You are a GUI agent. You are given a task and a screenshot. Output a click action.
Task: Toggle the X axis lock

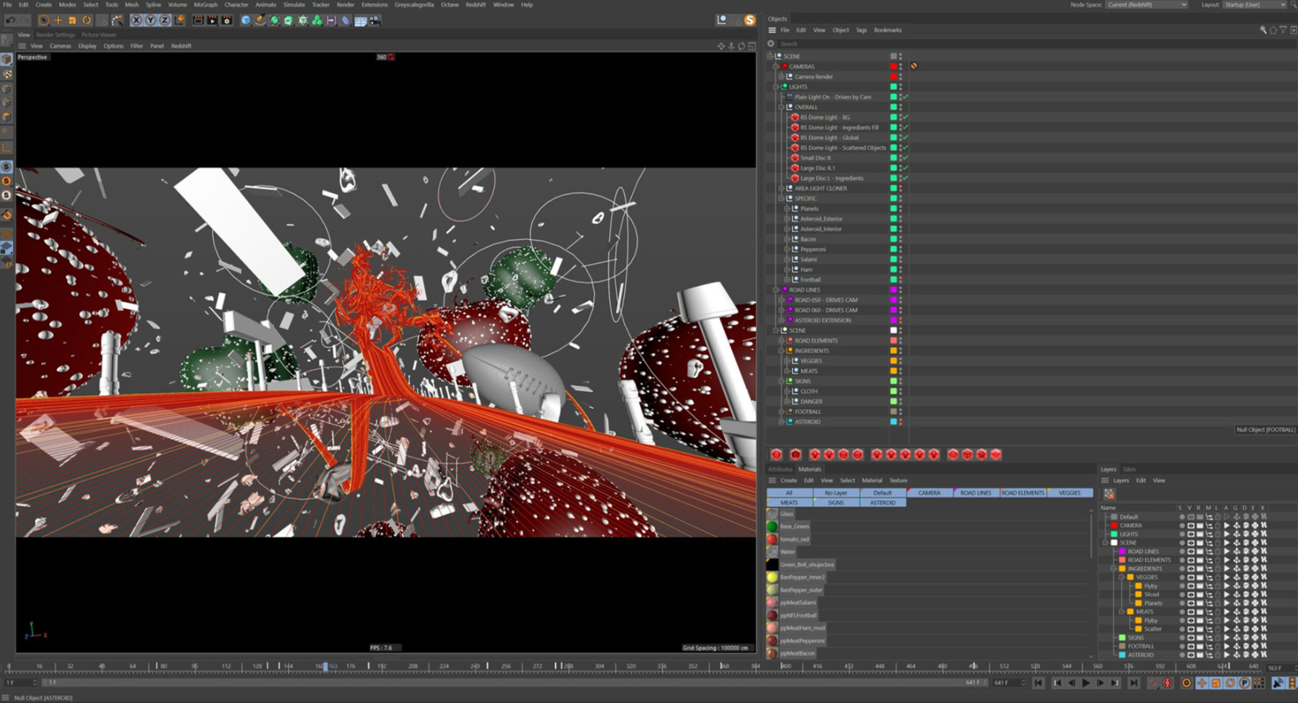[136, 21]
